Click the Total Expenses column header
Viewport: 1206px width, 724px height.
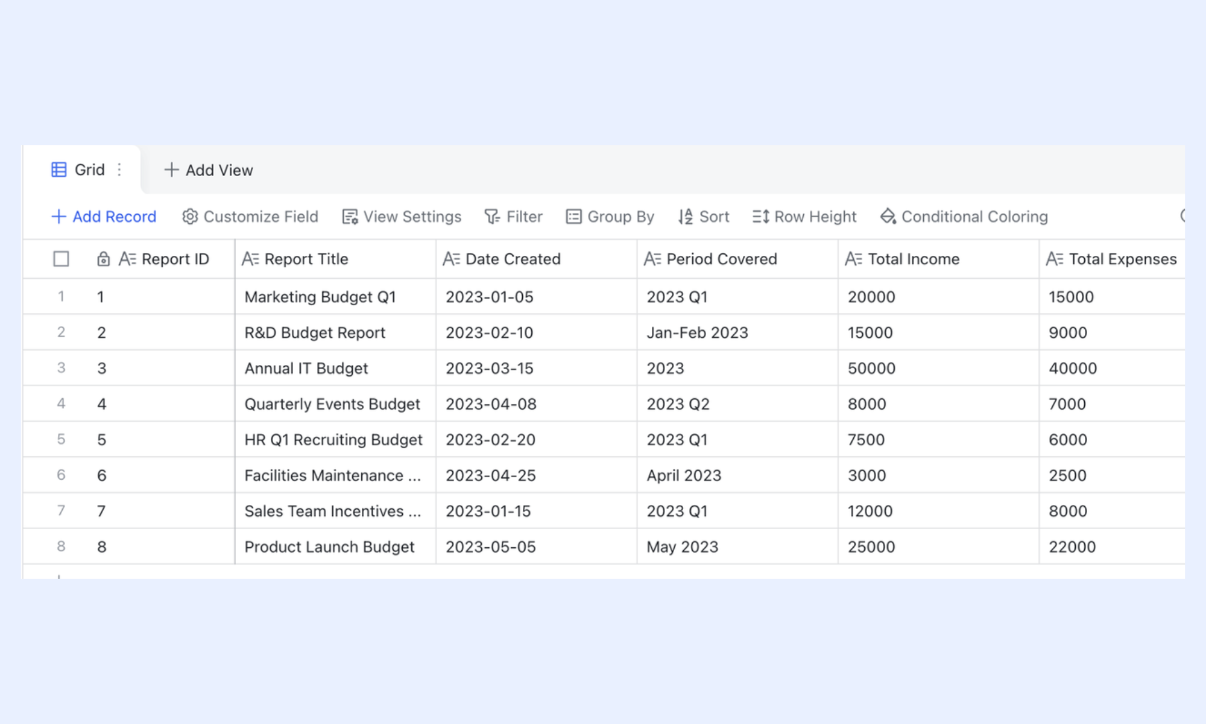[x=1112, y=259]
